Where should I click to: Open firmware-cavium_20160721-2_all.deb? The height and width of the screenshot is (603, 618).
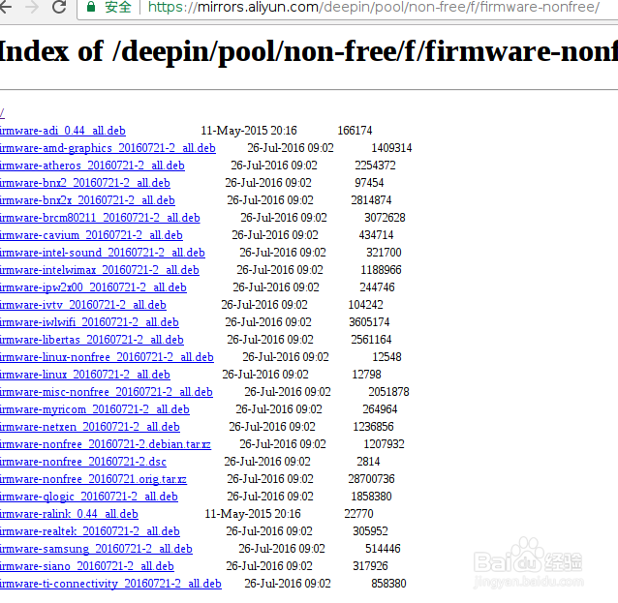click(x=91, y=235)
